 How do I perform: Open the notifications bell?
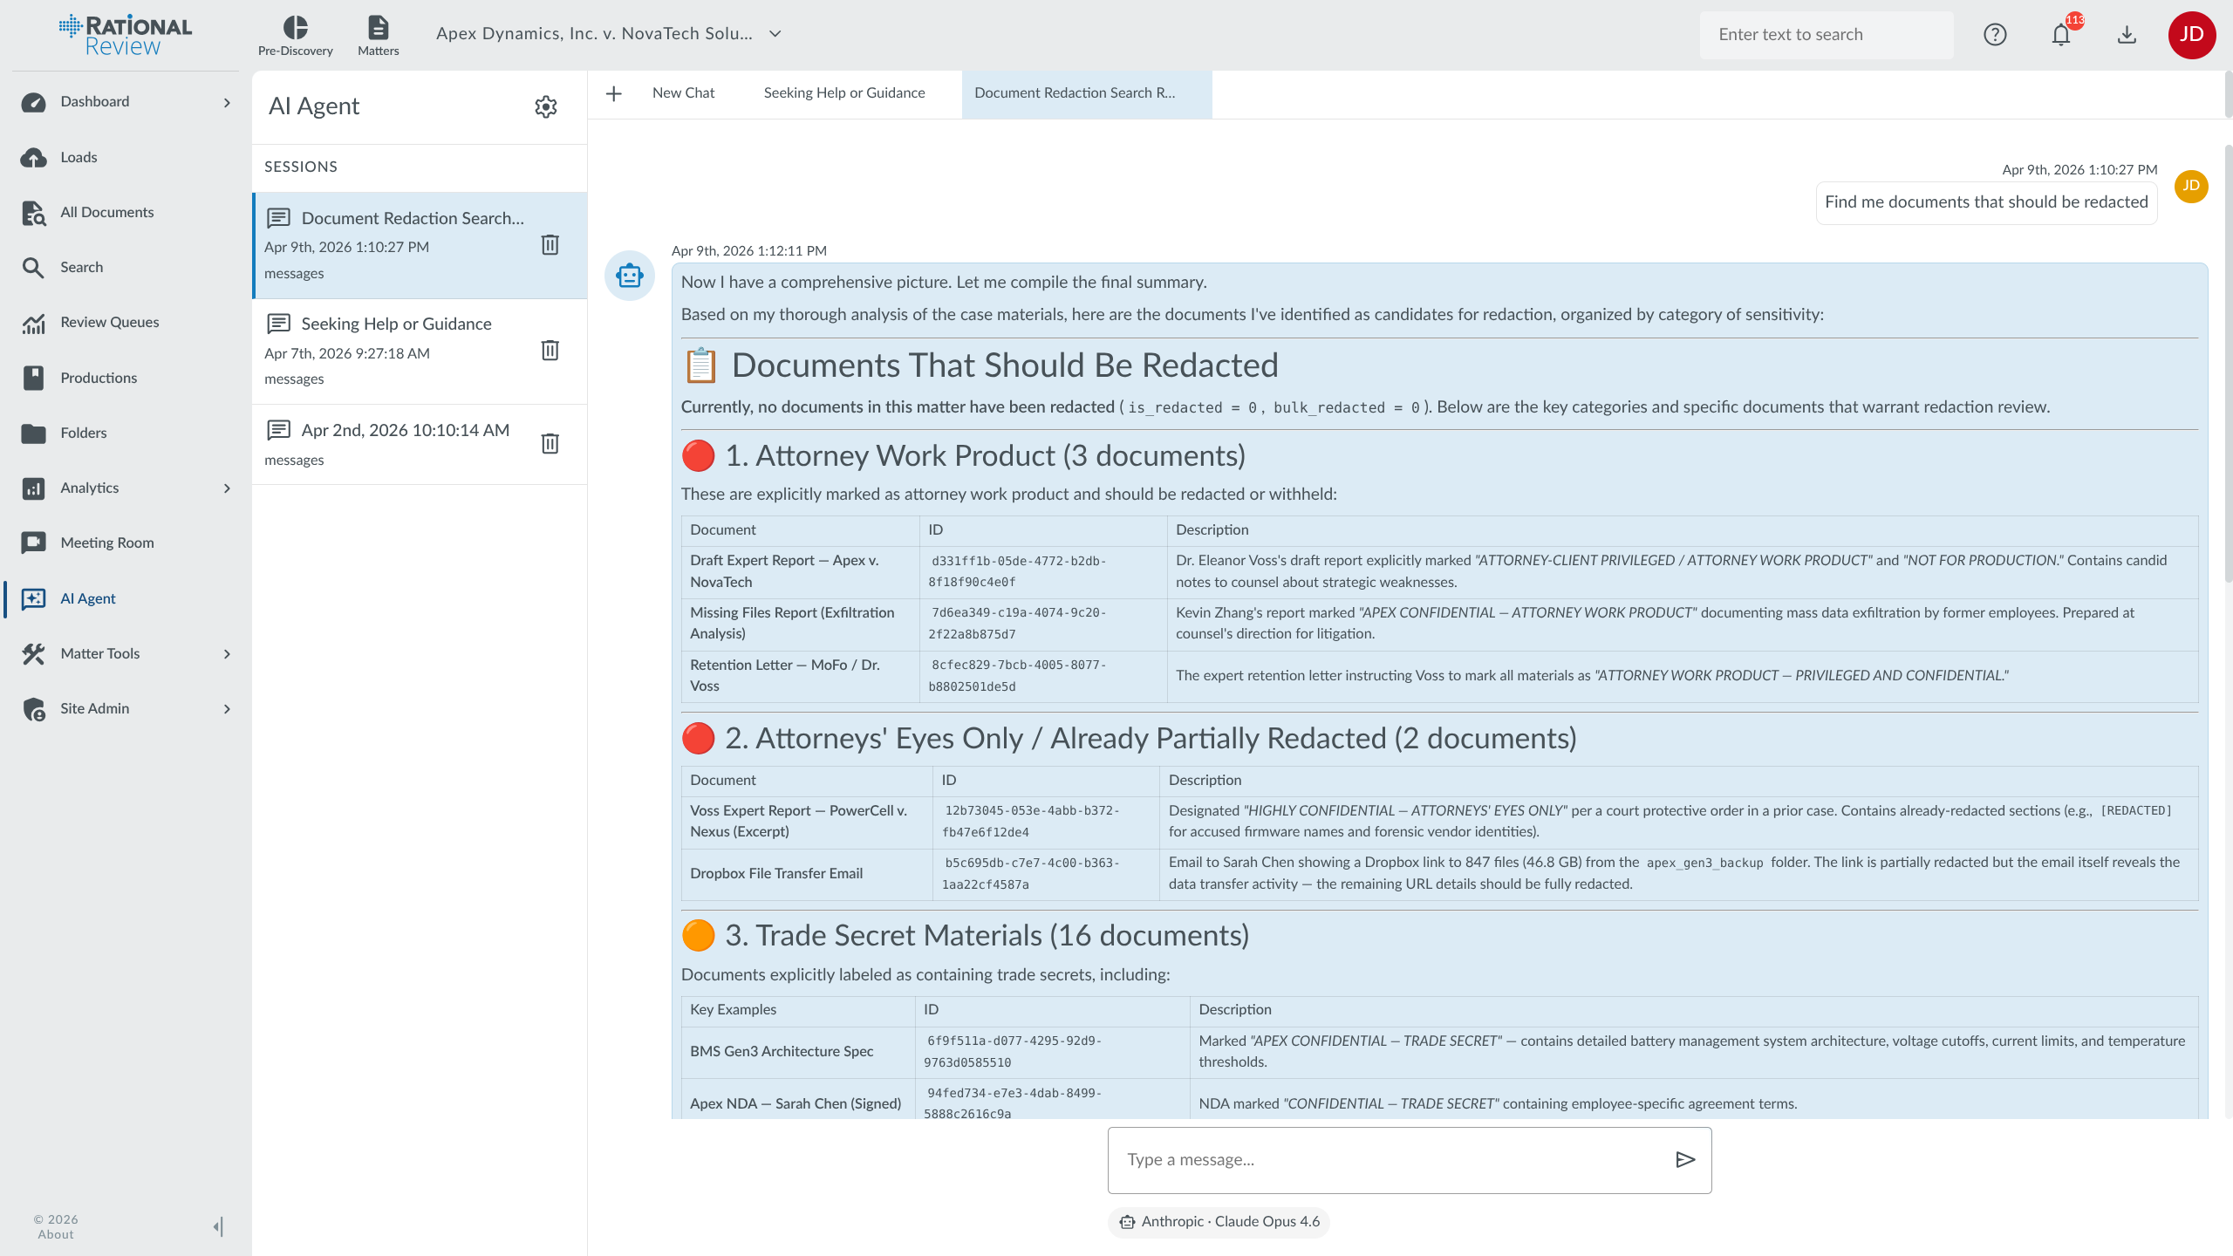point(2060,35)
